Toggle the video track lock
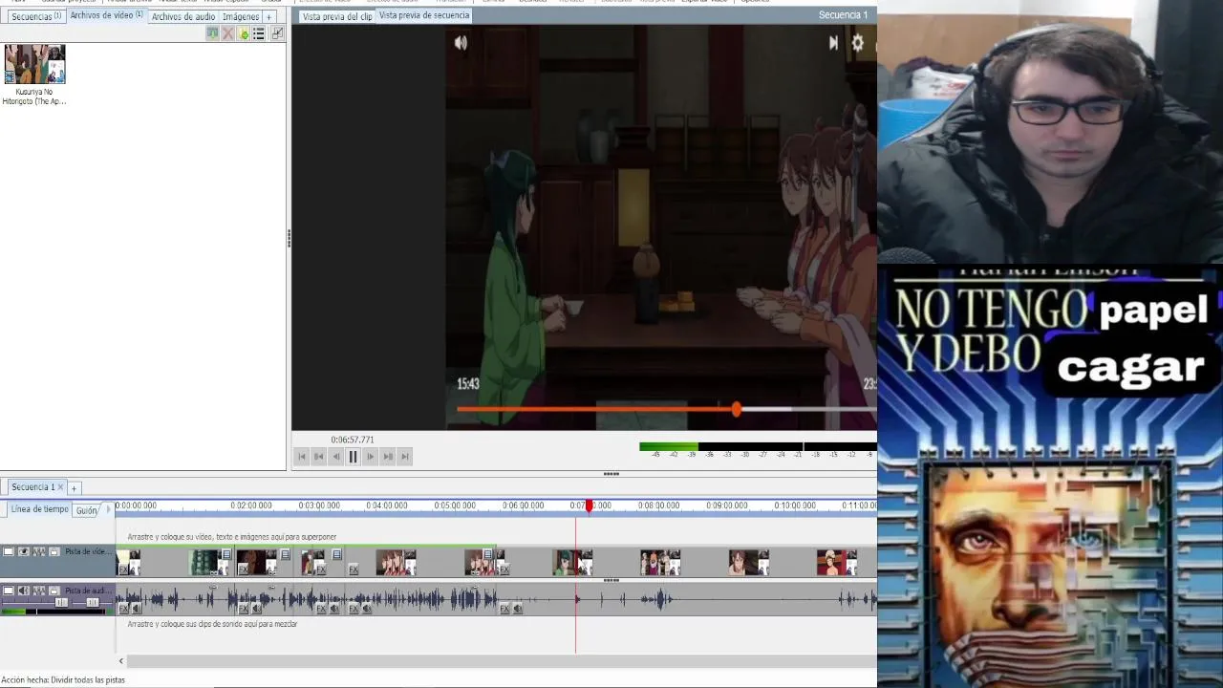The height and width of the screenshot is (688, 1223). 54,551
